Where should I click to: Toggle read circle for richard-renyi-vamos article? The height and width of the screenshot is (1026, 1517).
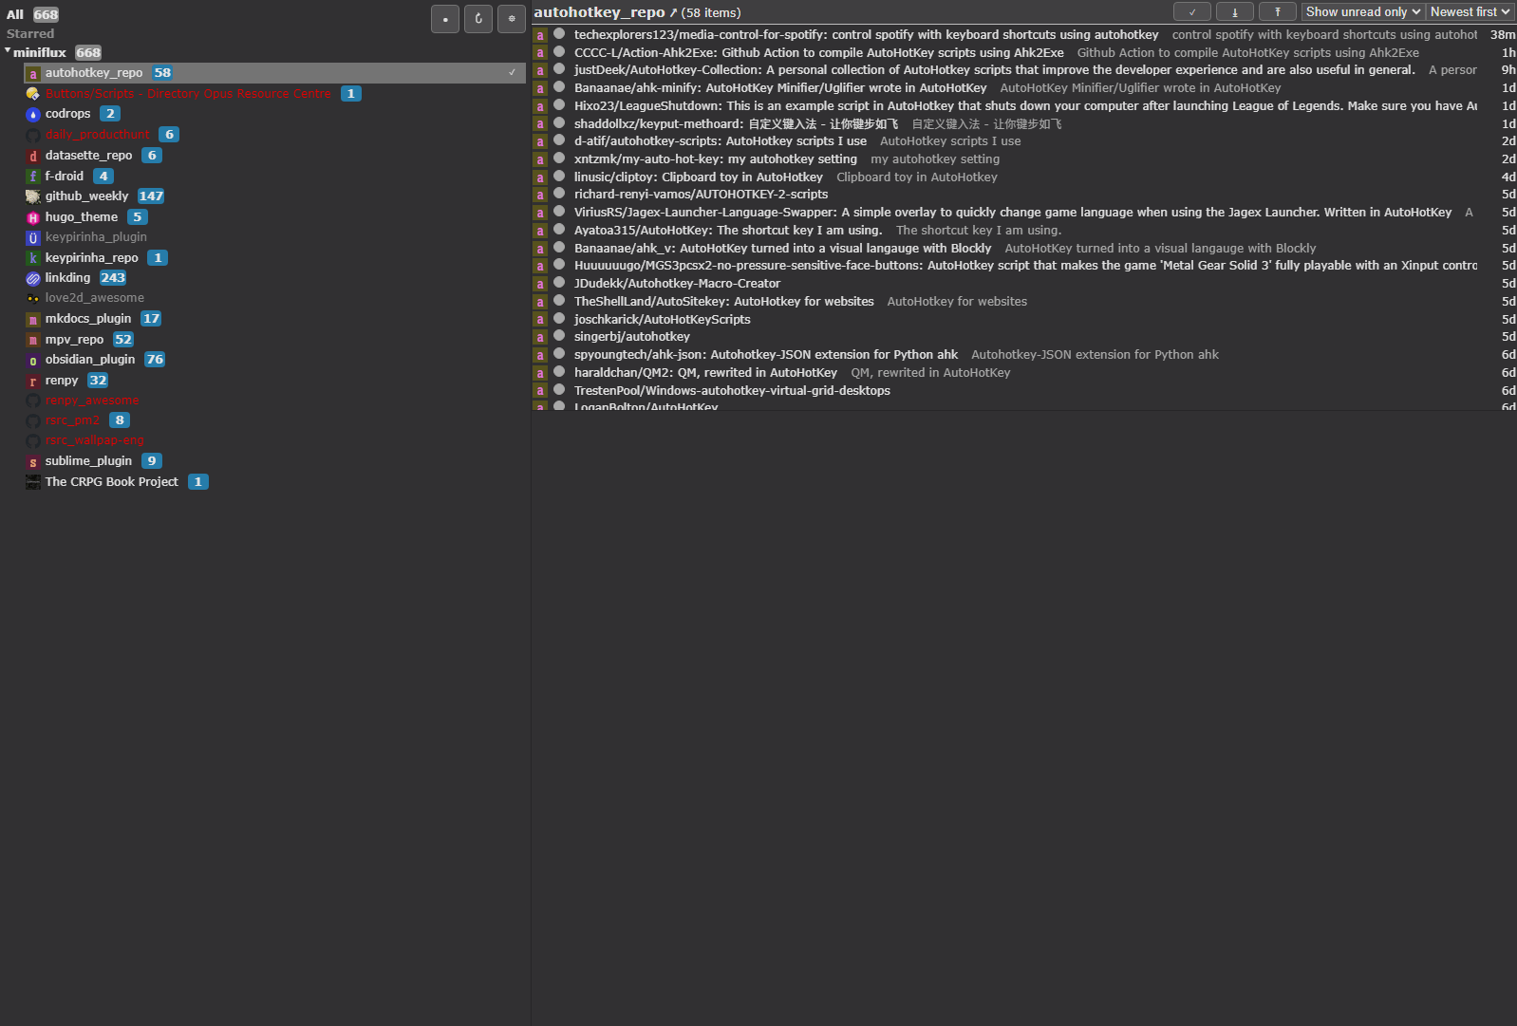coord(559,193)
